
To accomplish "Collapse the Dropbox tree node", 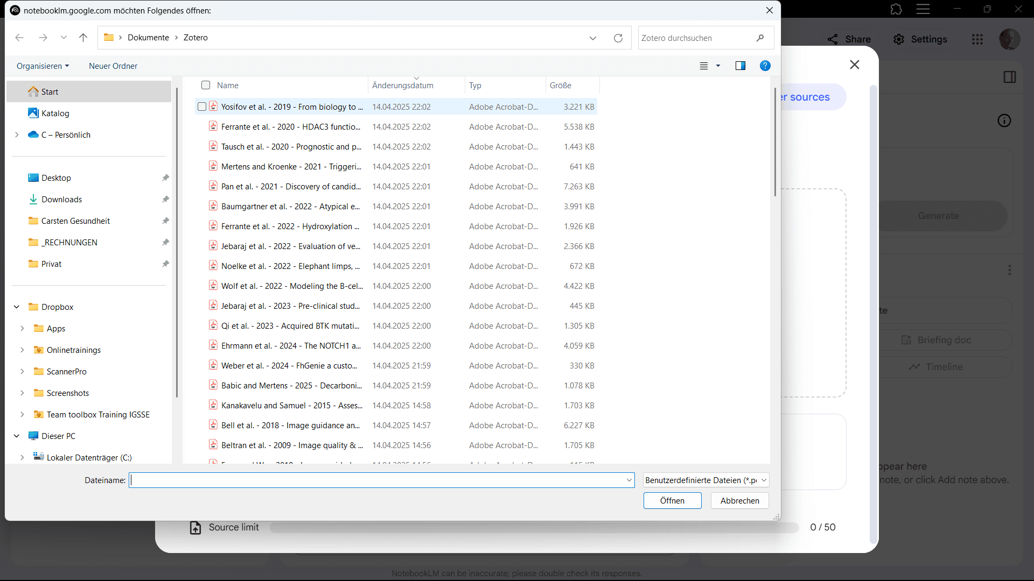I will coord(17,307).
